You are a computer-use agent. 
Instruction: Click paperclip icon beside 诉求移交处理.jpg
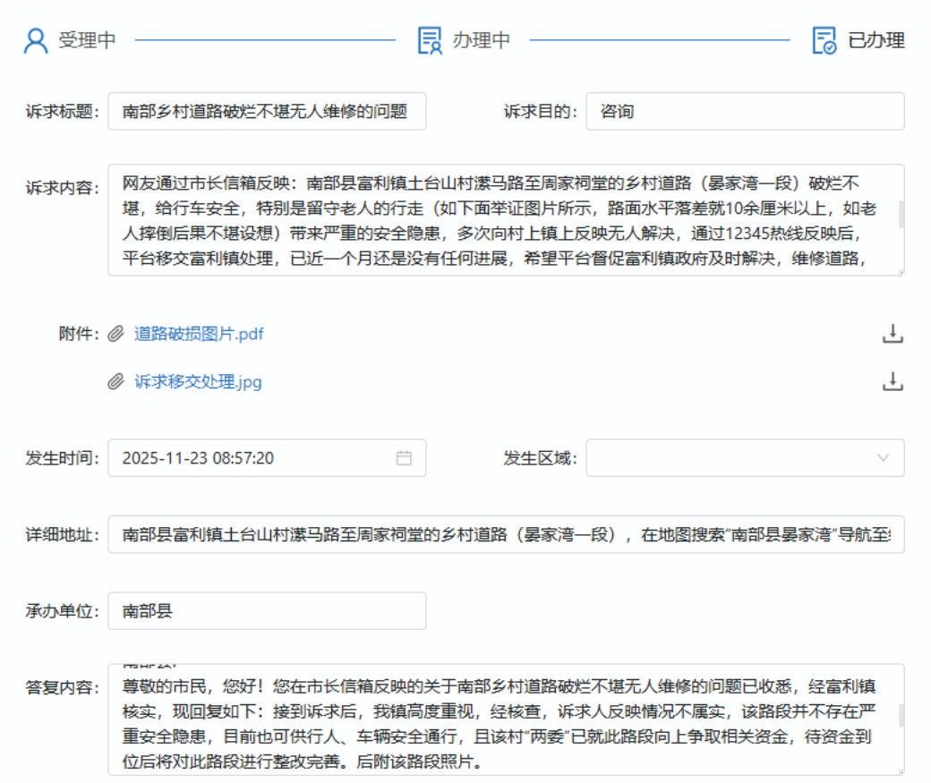point(115,382)
